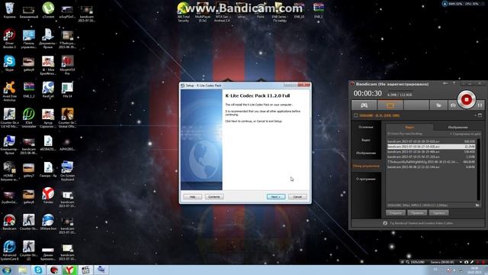Open folder icon beside video info line
This screenshot has height=275, width=488.
tap(477, 205)
